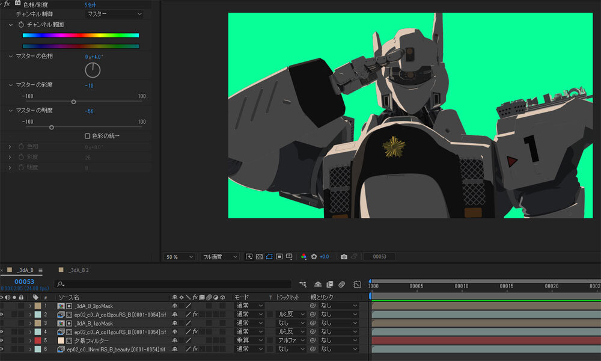Image resolution: width=601 pixels, height=361 pixels.
Task: Click the region of interest icon
Action: tap(279, 257)
